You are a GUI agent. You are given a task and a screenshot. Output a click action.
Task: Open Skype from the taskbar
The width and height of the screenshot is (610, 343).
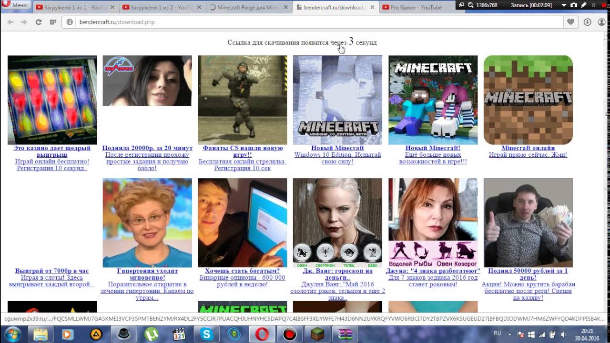click(207, 334)
